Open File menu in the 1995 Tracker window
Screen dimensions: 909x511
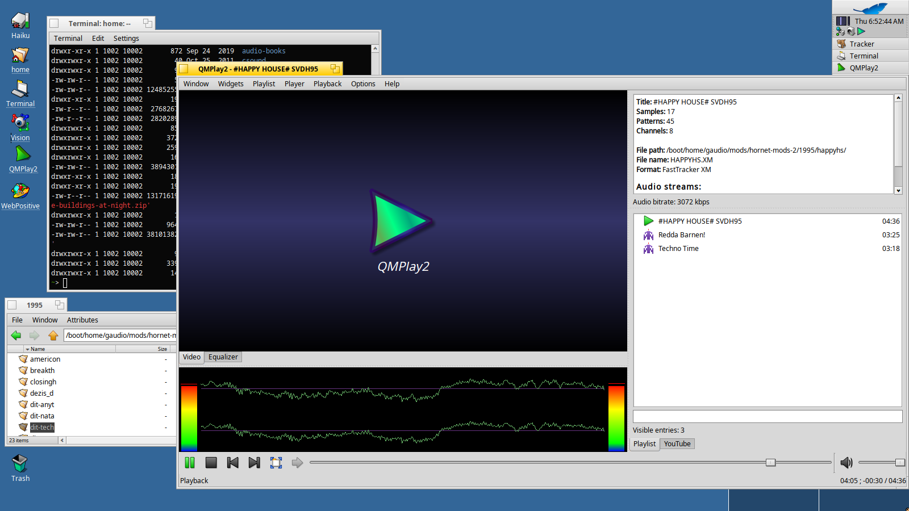point(17,320)
